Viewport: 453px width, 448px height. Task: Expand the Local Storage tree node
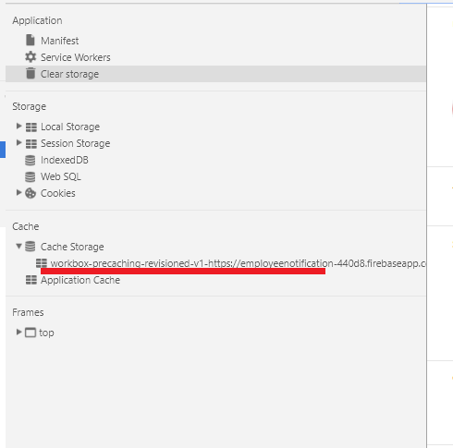[x=18, y=126]
